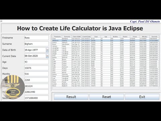The image size is (161, 121).
Task: Click the Current Date column header
Action: [x=86, y=37]
